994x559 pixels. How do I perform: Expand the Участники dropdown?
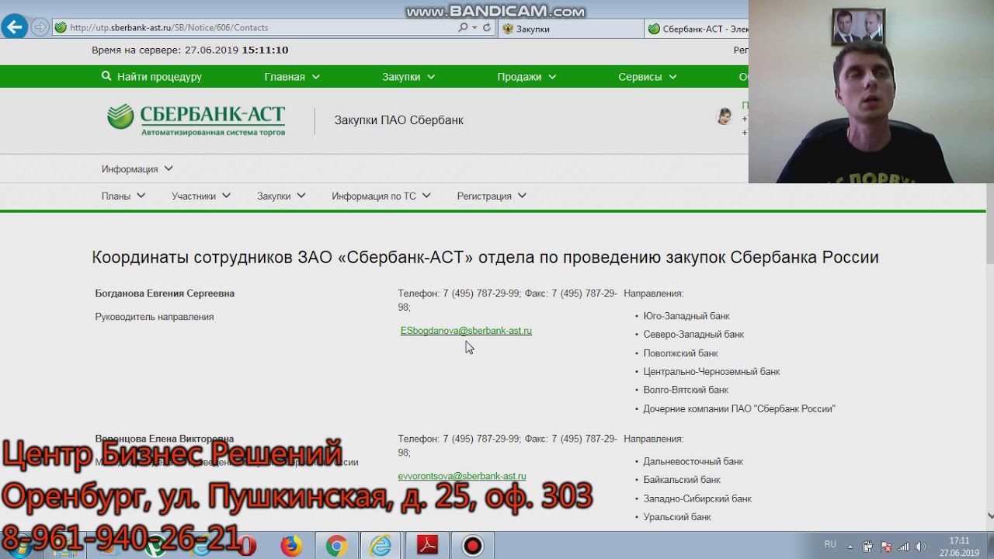click(x=201, y=196)
